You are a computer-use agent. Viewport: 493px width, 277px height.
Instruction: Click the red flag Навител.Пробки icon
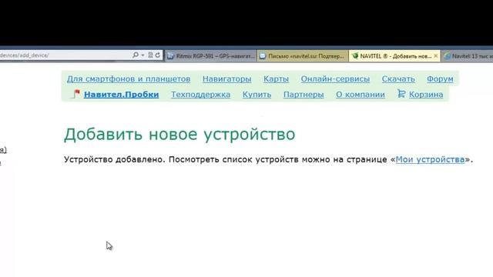(x=75, y=94)
